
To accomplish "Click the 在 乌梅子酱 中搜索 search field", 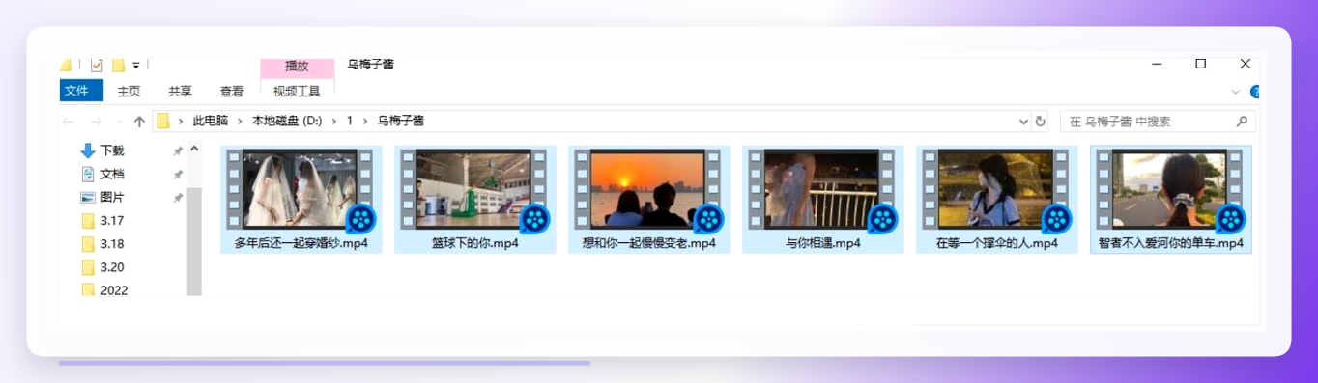I will coord(1158,122).
